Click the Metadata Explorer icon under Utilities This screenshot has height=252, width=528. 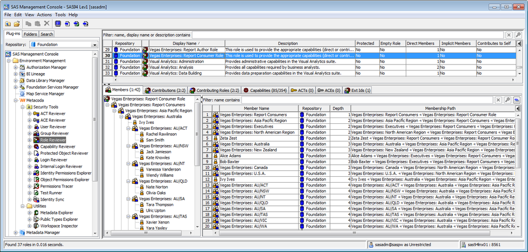coord(37,213)
